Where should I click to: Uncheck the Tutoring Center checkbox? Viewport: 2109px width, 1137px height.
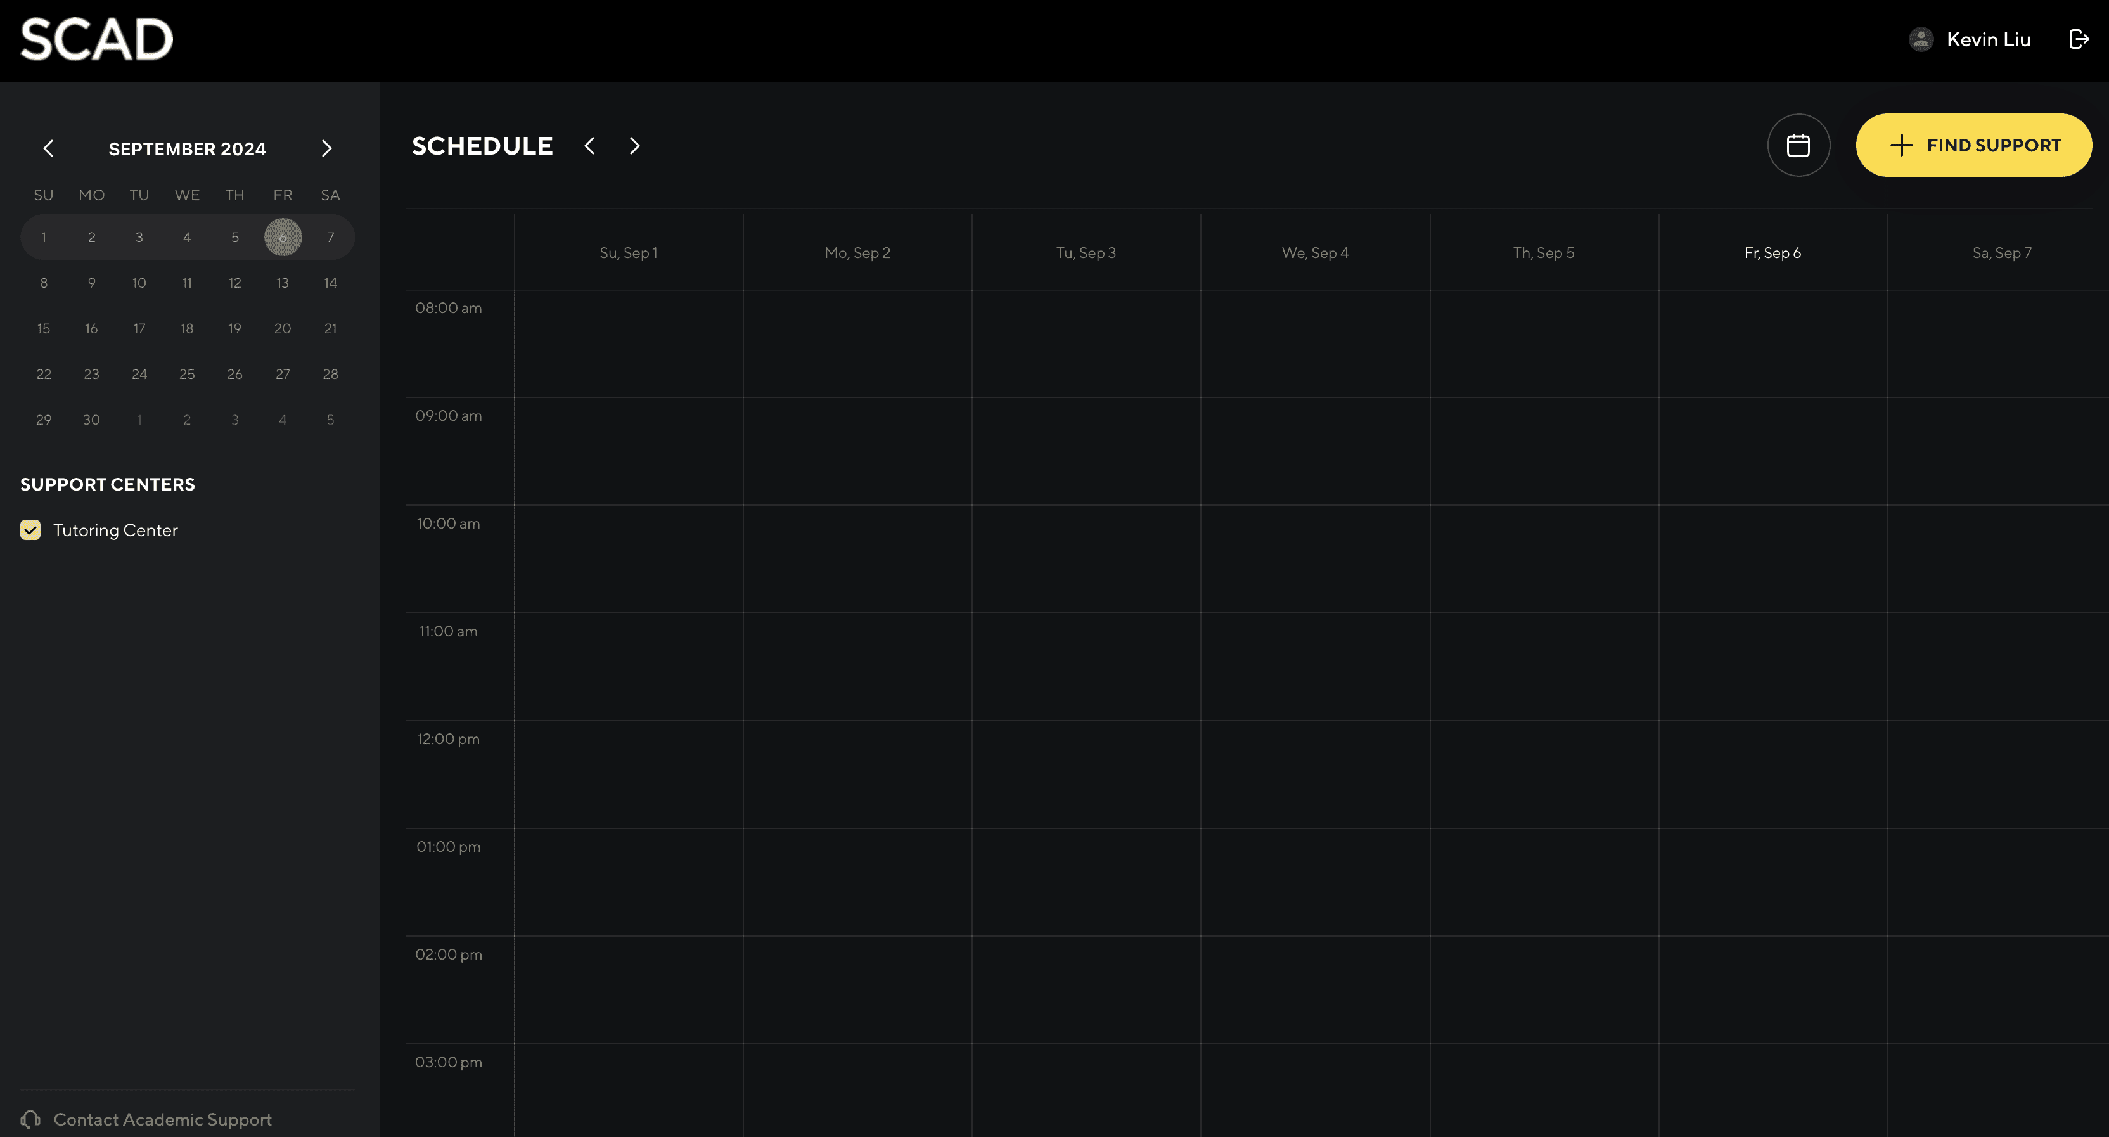point(30,530)
